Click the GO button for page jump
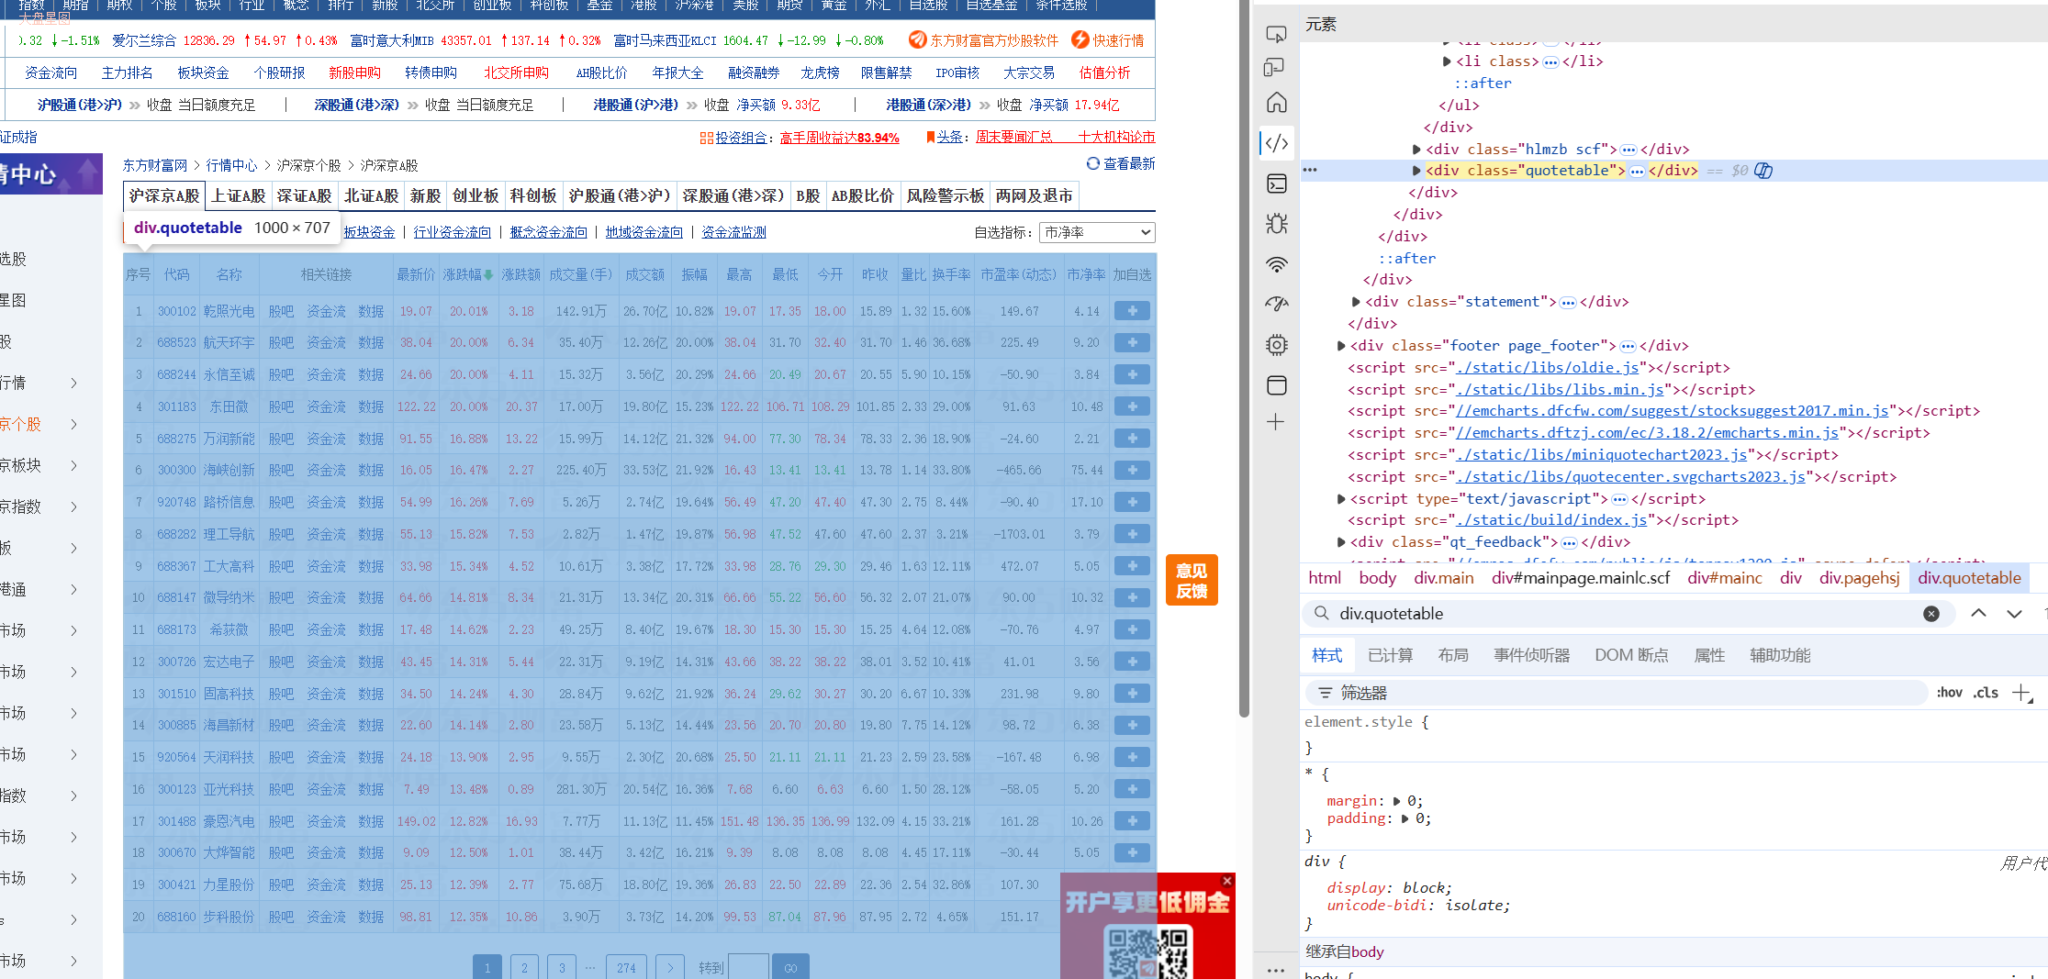The width and height of the screenshot is (2048, 979). click(x=790, y=967)
